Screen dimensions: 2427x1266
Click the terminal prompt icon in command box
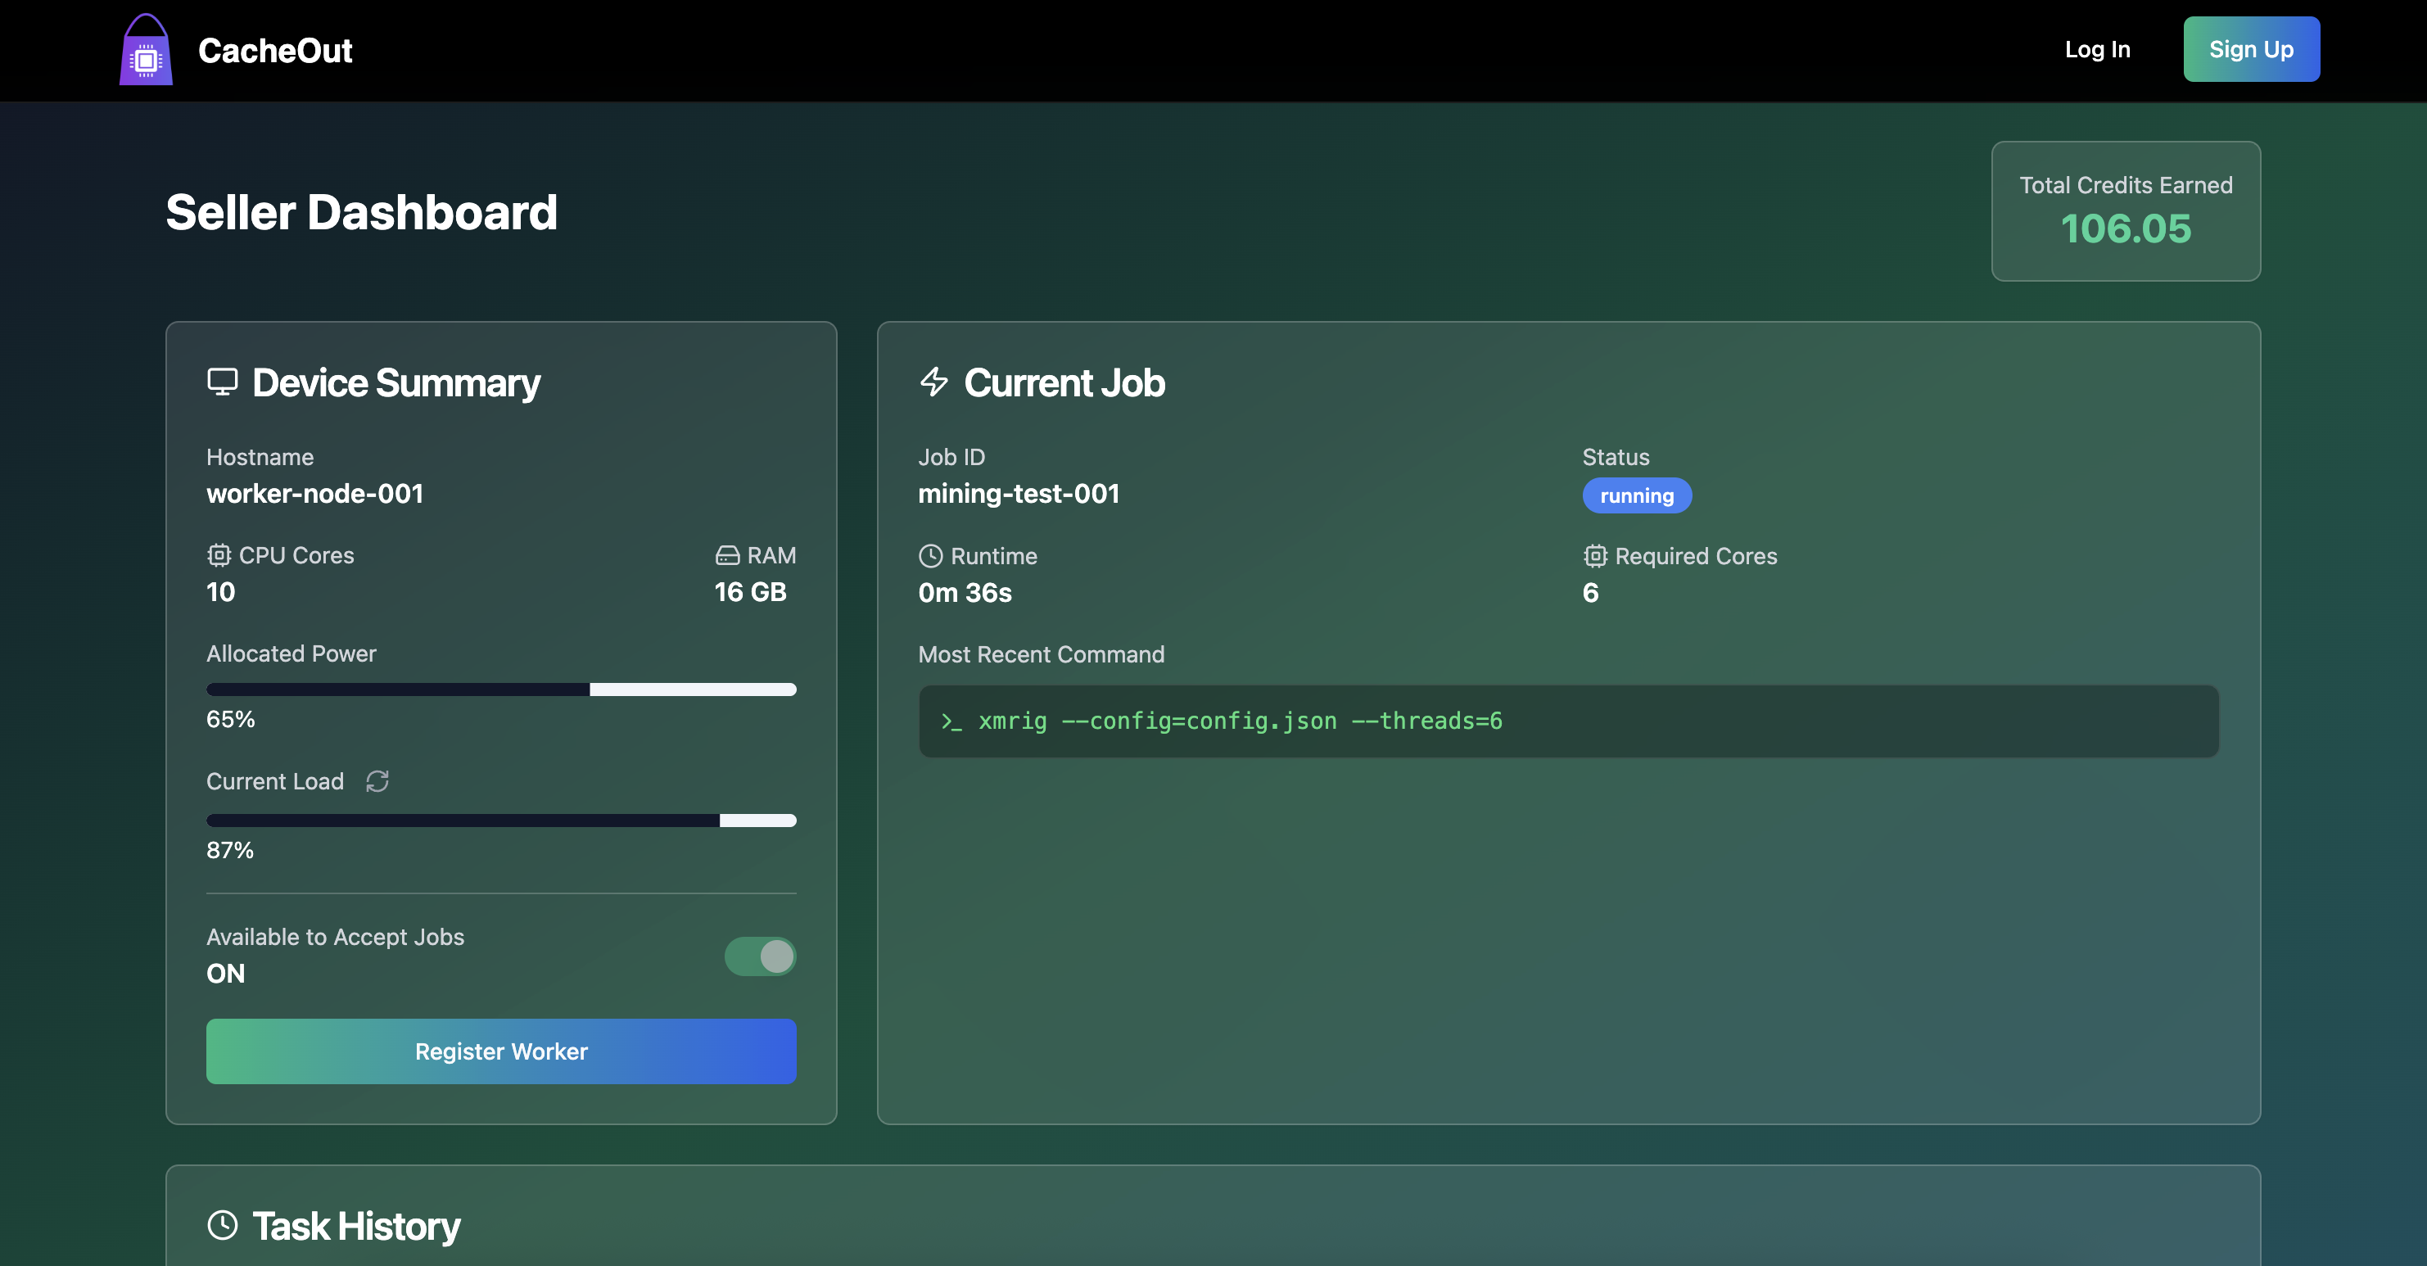(x=951, y=721)
